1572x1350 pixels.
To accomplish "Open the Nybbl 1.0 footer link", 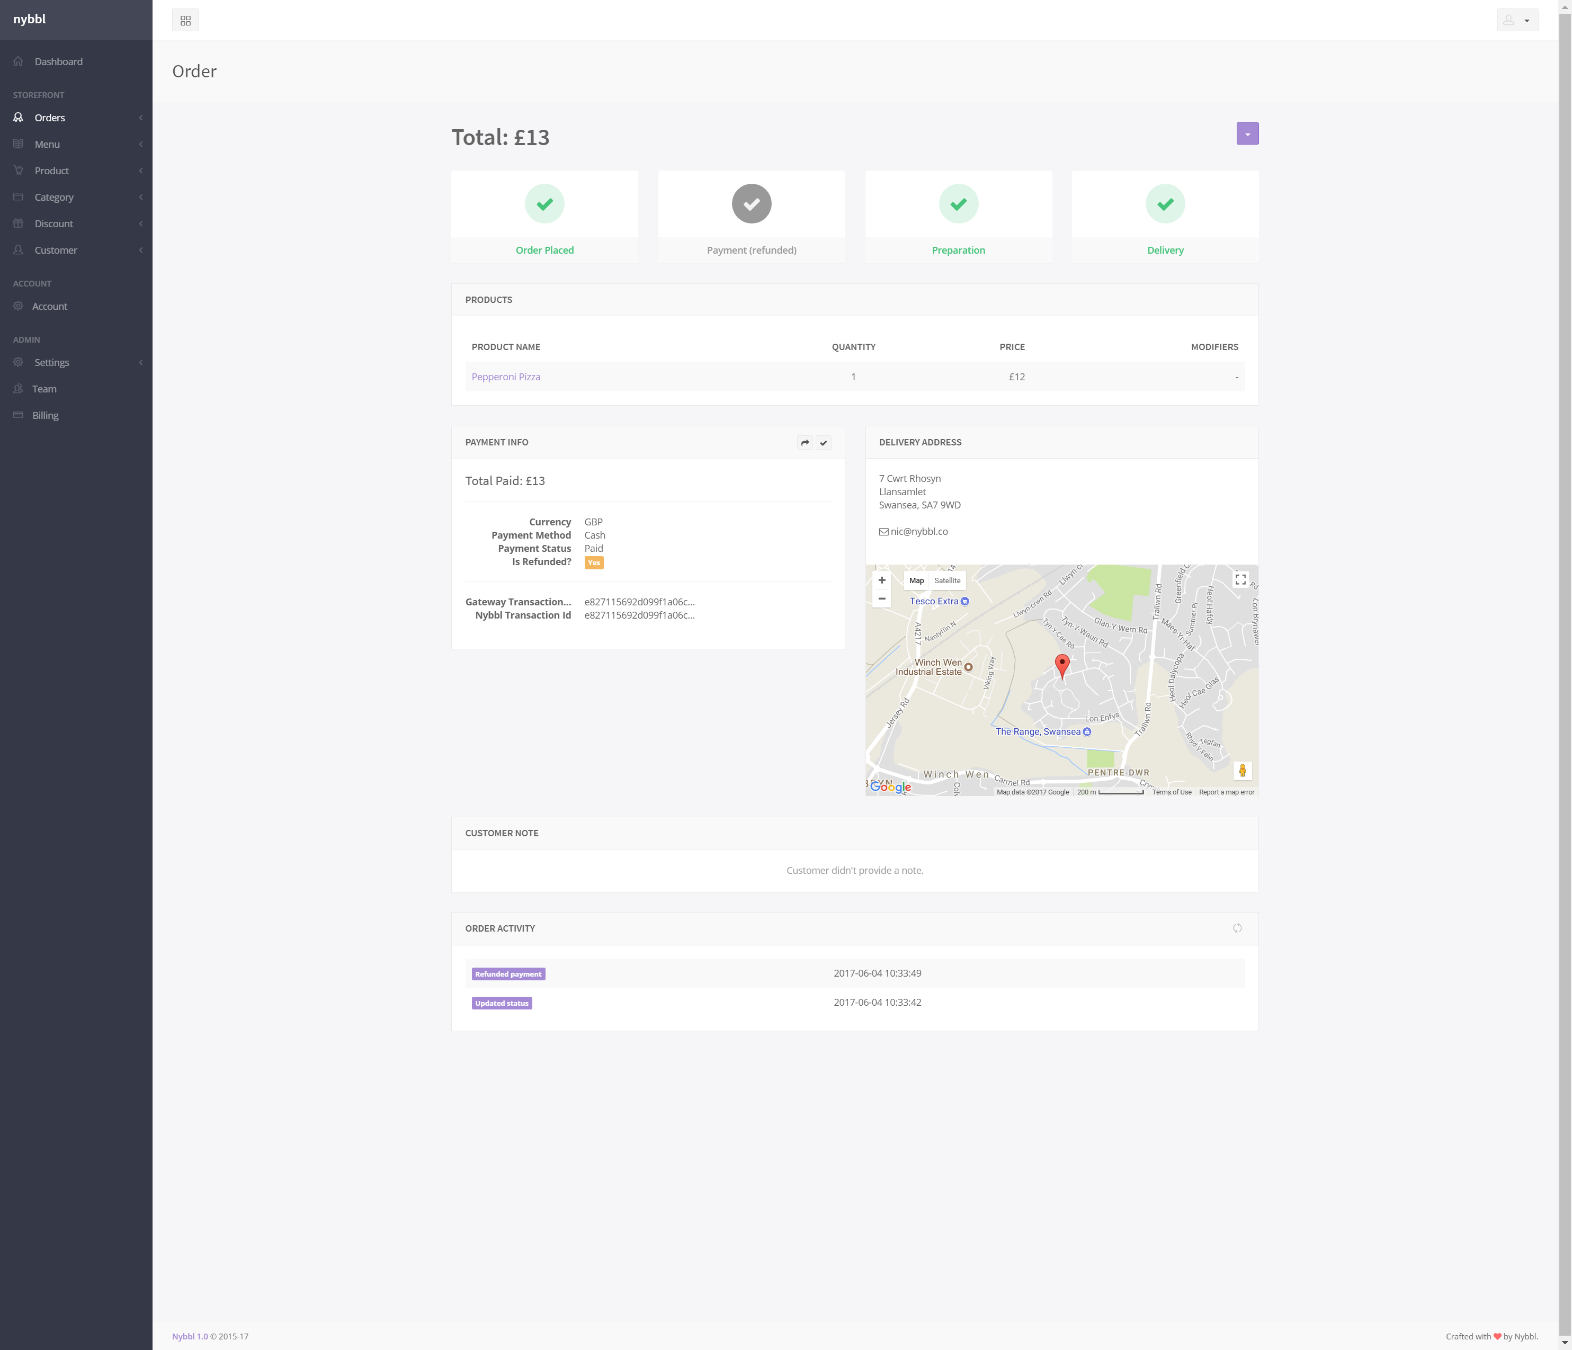I will click(x=190, y=1337).
